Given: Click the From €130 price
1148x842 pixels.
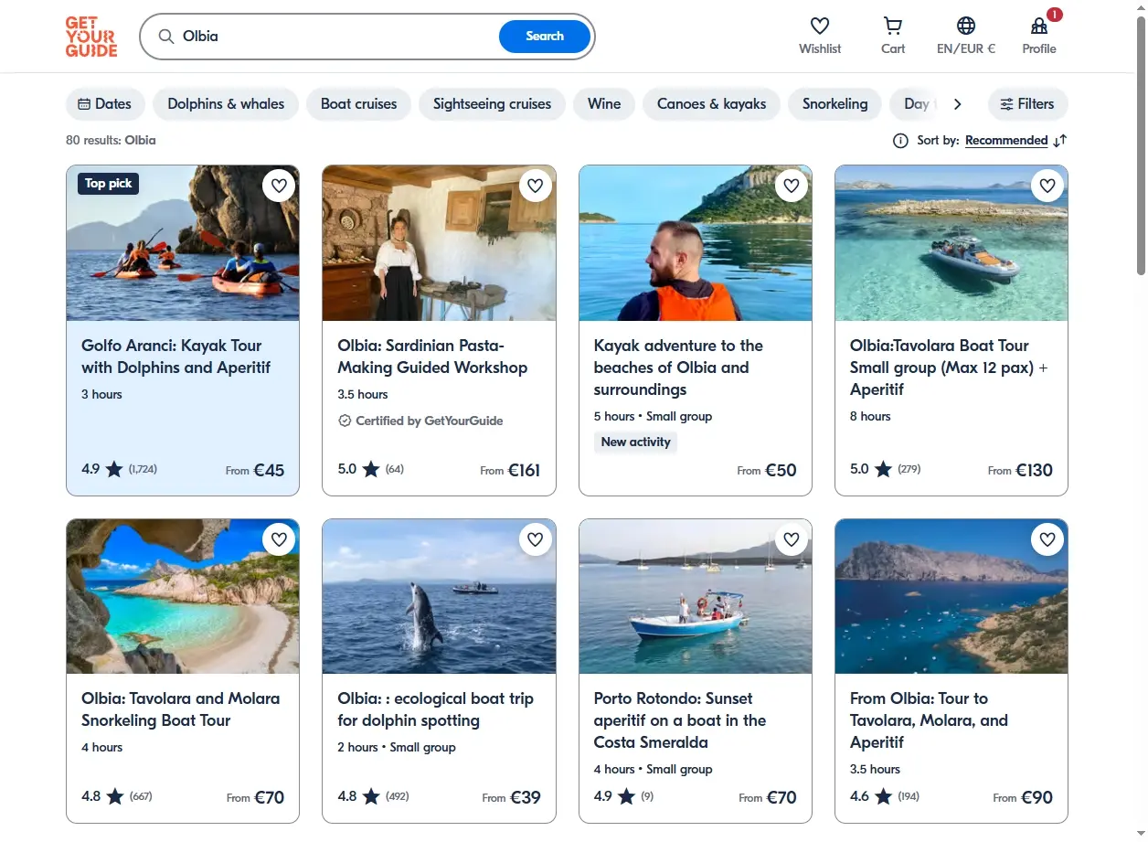Looking at the screenshot, I should pyautogui.click(x=1020, y=471).
